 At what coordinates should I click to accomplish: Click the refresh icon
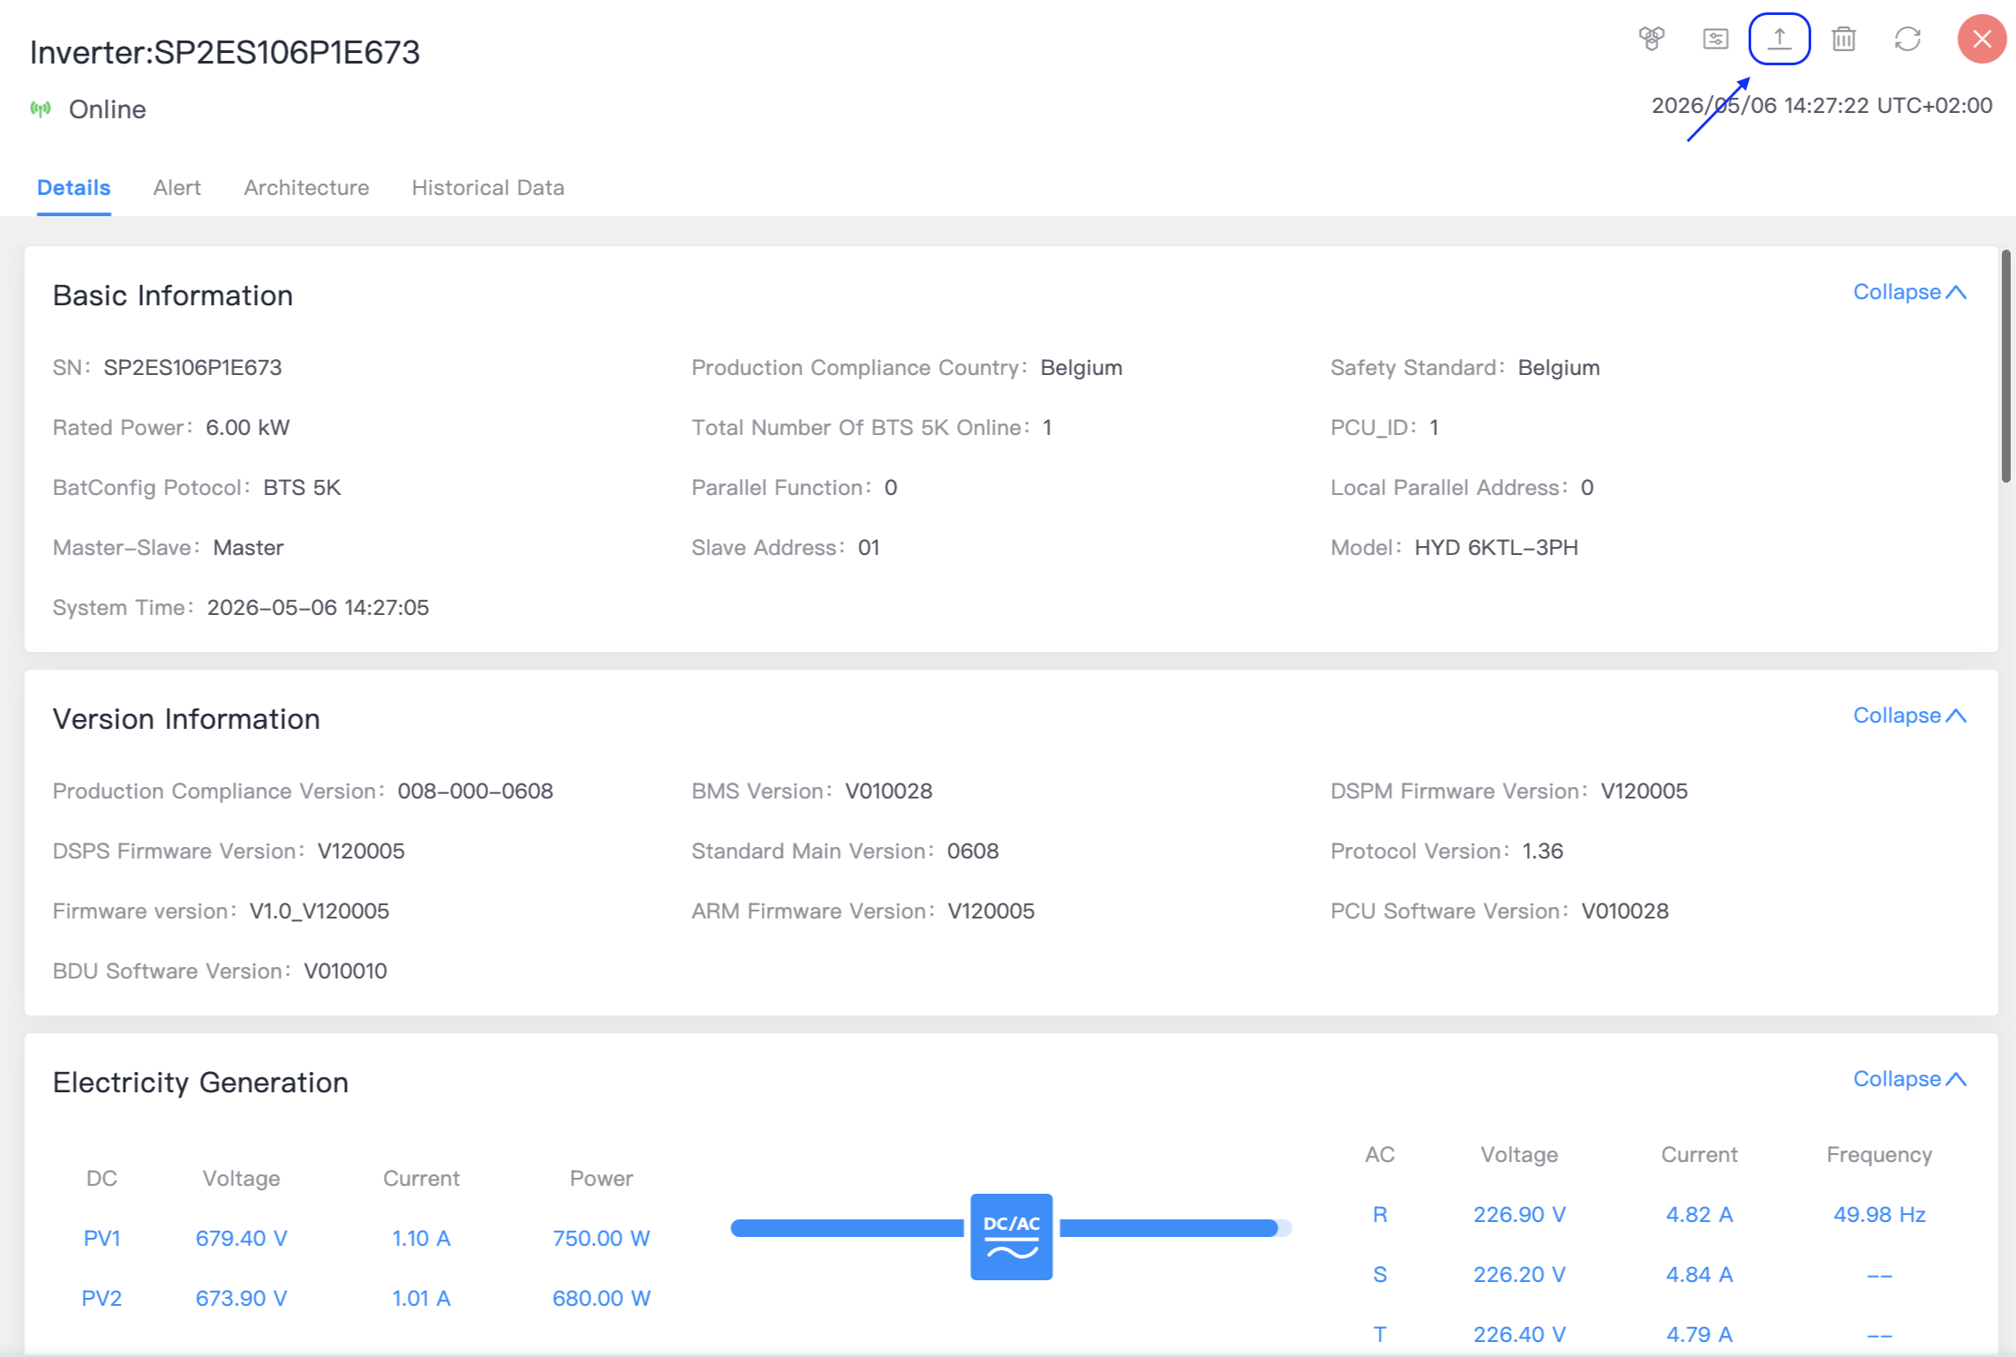[x=1907, y=39]
